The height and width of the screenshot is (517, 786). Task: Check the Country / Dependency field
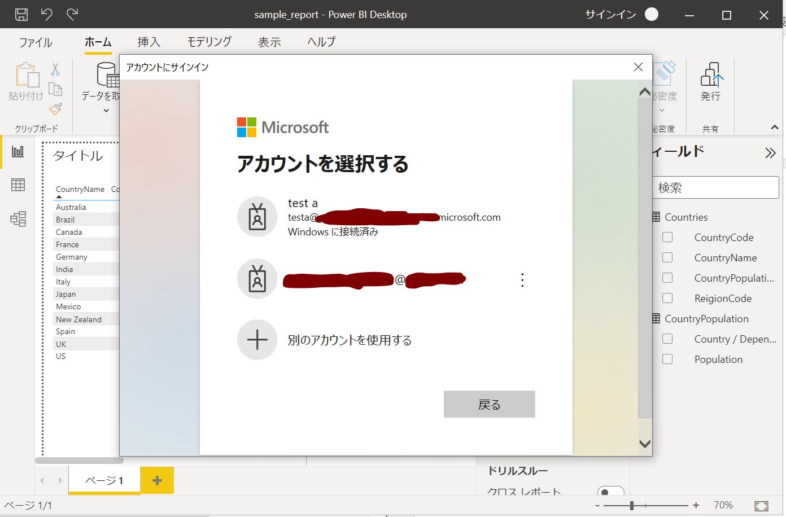(x=667, y=339)
